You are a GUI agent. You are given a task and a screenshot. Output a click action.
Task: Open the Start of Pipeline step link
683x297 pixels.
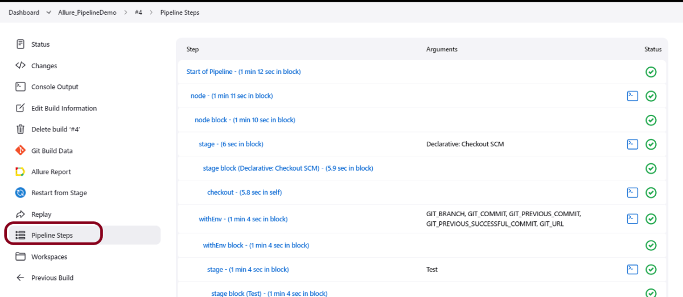[244, 72]
